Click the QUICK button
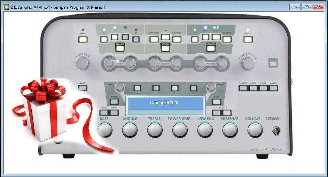328x177 pixels. point(83,88)
